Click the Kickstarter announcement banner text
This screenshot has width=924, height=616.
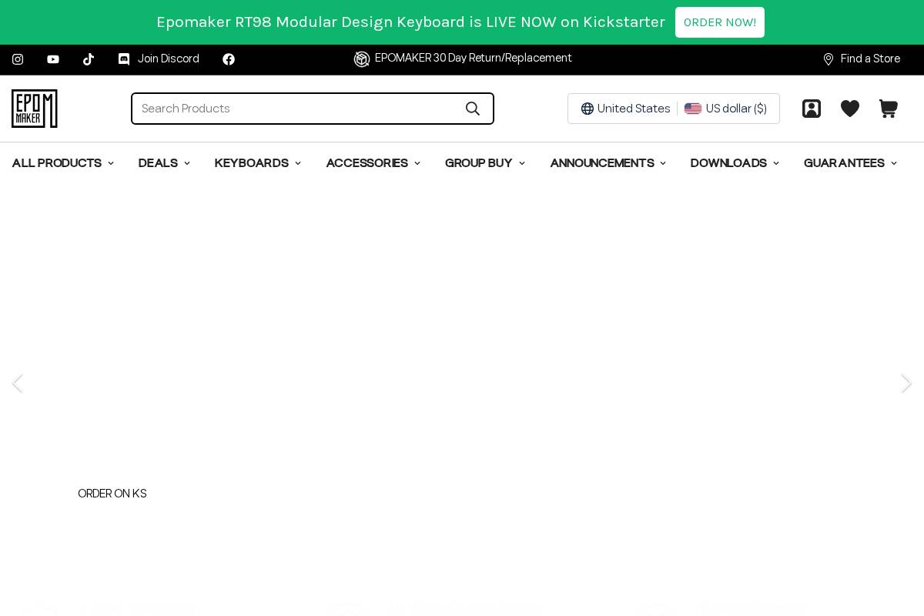click(x=410, y=22)
